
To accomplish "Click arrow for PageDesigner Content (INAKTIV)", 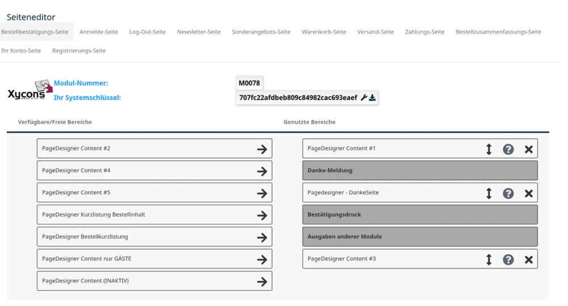I will coord(262,282).
